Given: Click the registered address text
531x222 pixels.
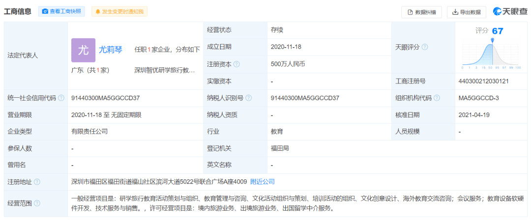Looking at the screenshot, I should 159,182.
